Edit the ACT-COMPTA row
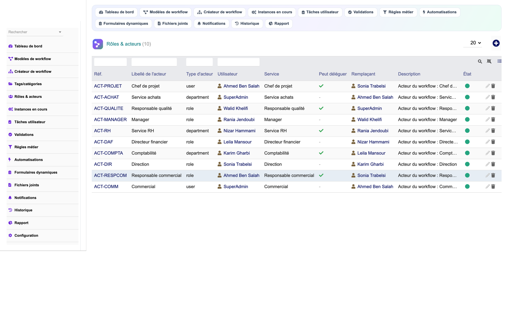This screenshot has height=314, width=507. click(487, 153)
